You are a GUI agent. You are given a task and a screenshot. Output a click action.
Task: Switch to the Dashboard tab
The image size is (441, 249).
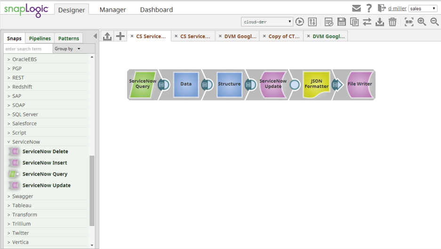pyautogui.click(x=156, y=9)
